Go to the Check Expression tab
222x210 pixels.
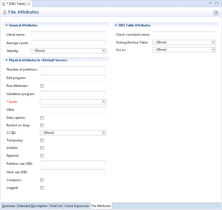[x=77, y=206]
